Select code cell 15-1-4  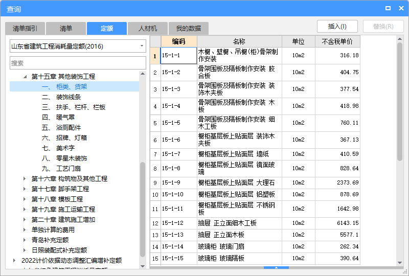178,106
